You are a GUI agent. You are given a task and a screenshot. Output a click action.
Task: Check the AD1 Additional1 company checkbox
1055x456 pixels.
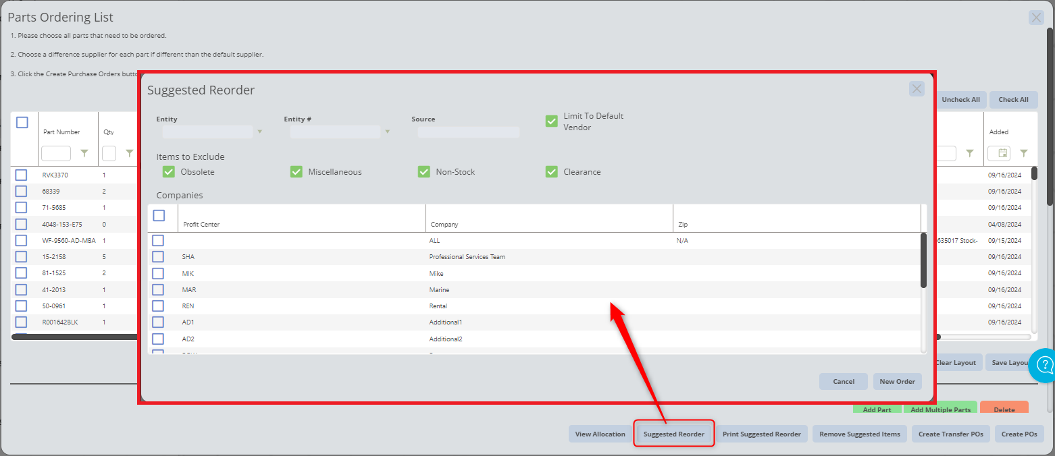click(x=158, y=322)
